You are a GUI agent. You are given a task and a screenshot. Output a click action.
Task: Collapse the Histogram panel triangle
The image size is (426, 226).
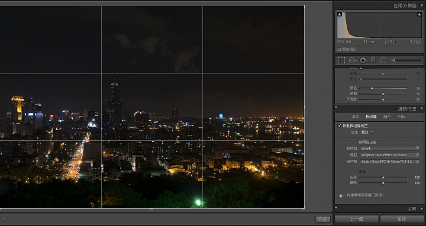422,5
